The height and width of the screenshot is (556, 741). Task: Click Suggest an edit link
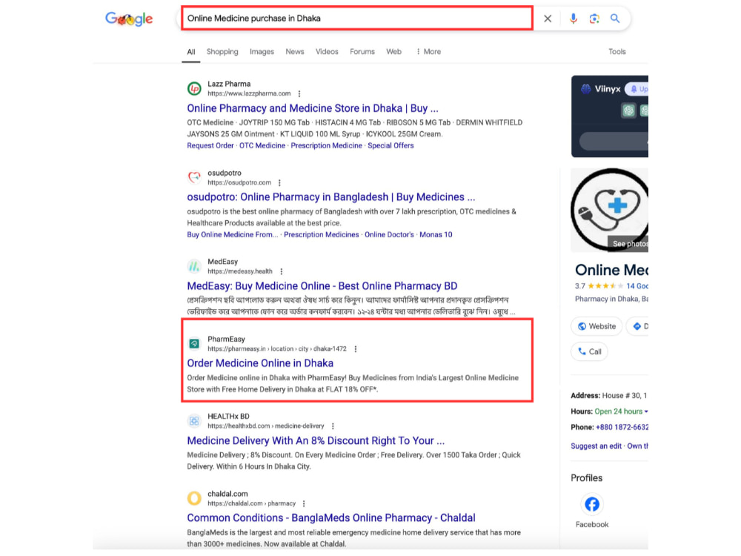[x=596, y=446]
